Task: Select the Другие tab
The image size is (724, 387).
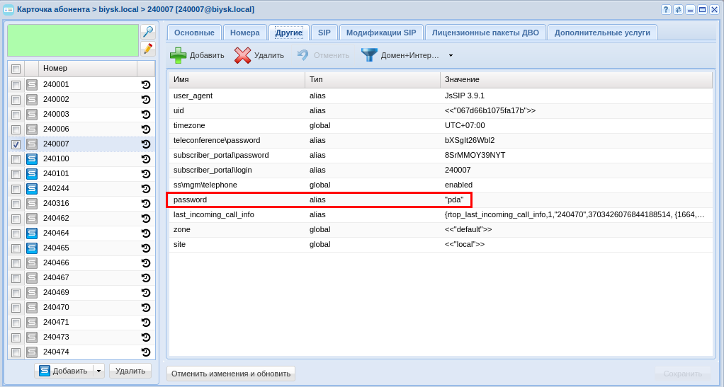Action: [x=289, y=33]
